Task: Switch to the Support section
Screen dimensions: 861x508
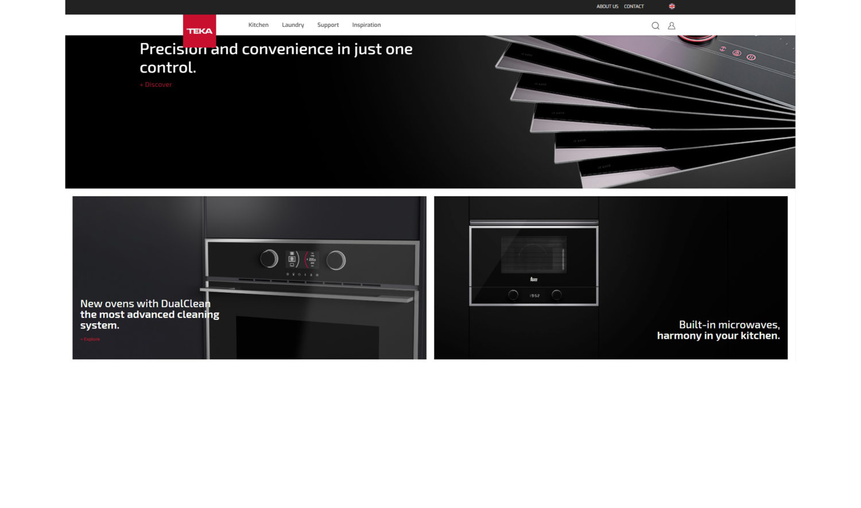Action: [328, 25]
